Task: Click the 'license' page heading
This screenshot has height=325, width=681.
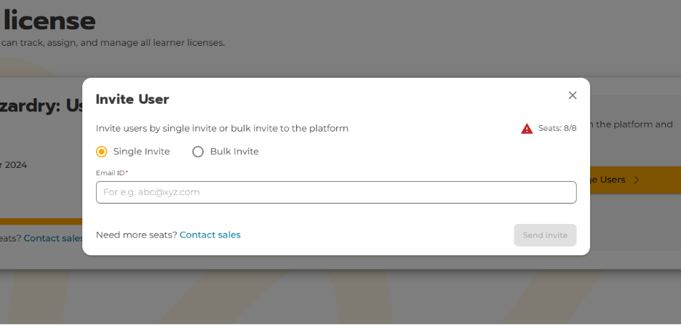Action: pos(49,20)
